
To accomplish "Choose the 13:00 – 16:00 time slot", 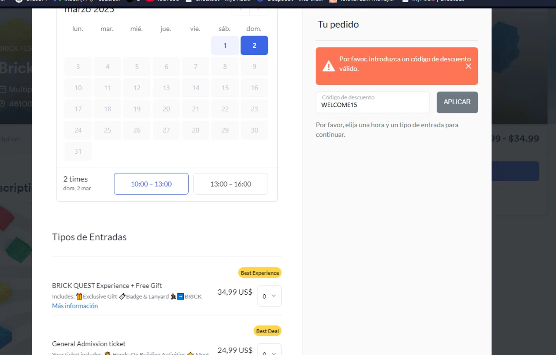I will click(231, 184).
